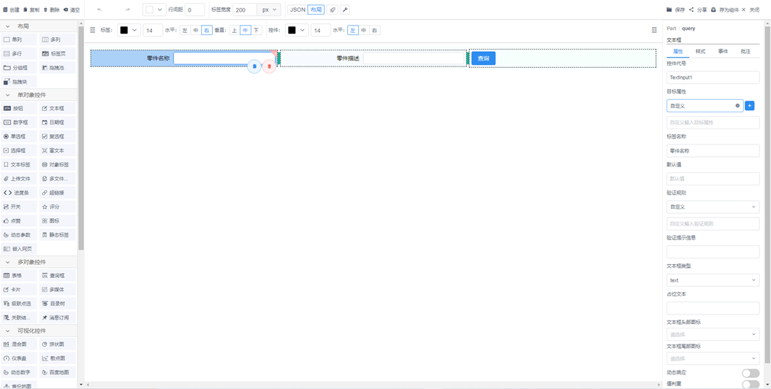The image size is (771, 389).
Task: Add the 分组框 group box layout
Action: 20,67
